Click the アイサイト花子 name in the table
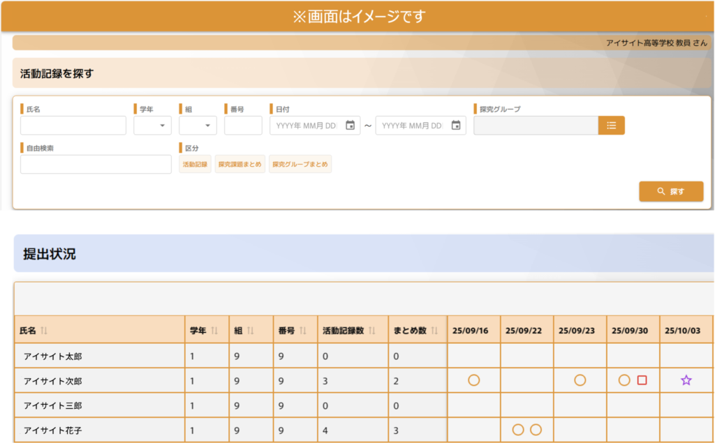This screenshot has width=715, height=443. (x=54, y=430)
